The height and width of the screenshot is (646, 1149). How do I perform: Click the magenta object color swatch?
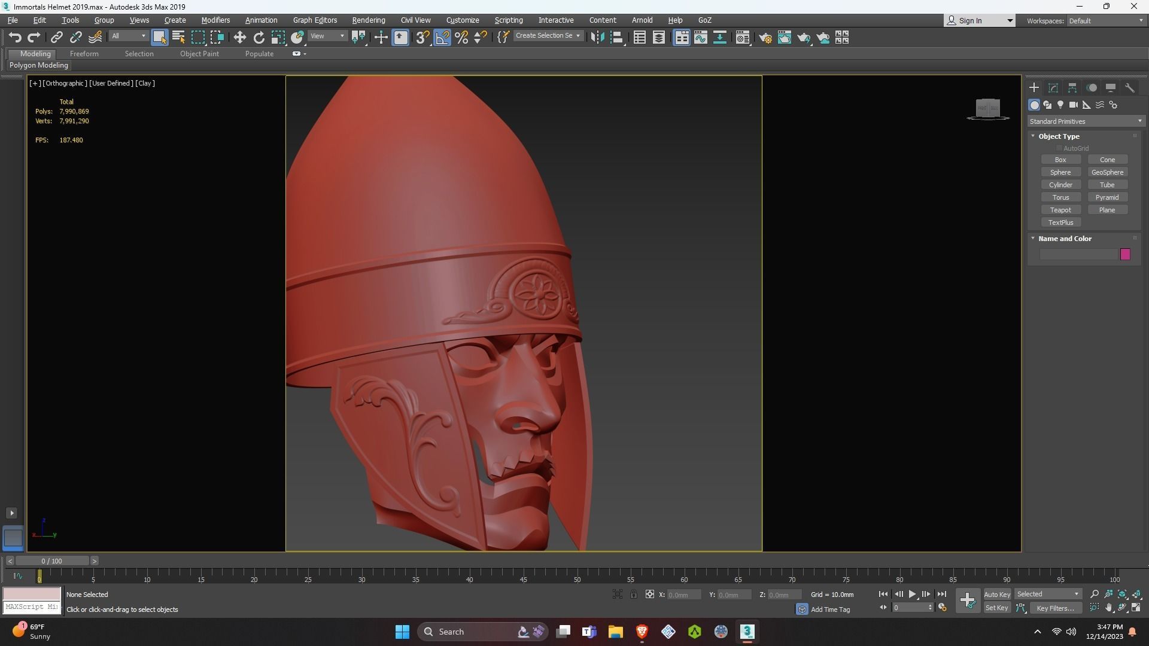[1125, 255]
